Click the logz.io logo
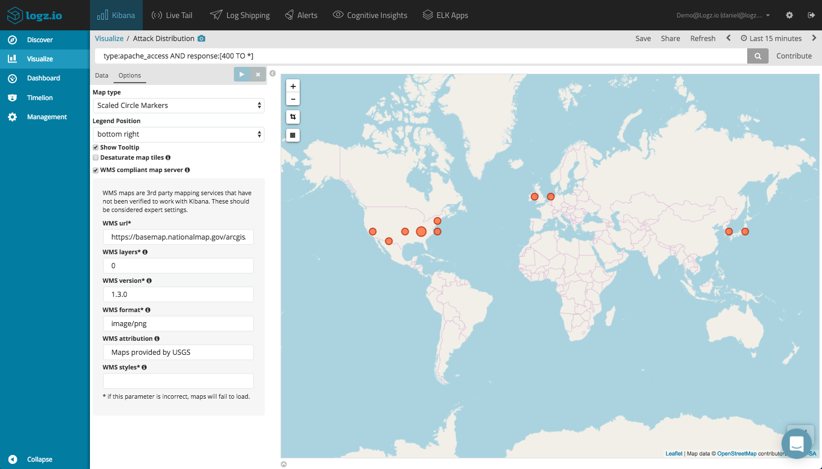The height and width of the screenshot is (469, 822). [x=34, y=15]
